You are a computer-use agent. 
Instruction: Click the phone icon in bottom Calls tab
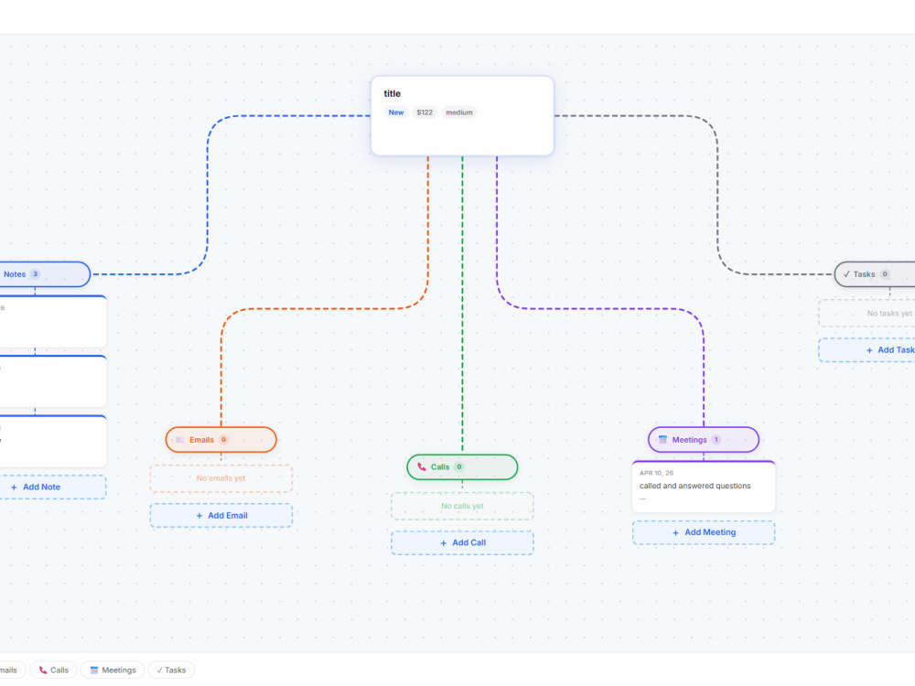[x=43, y=670]
